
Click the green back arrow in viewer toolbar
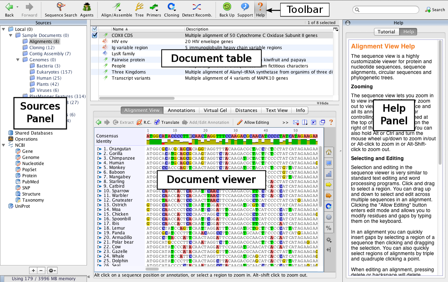98,122
